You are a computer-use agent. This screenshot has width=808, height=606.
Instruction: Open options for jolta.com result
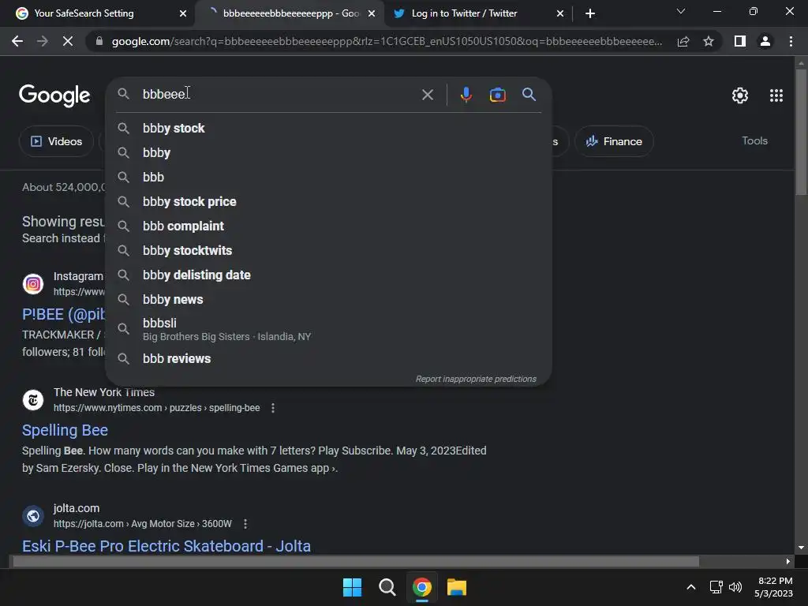pos(245,524)
